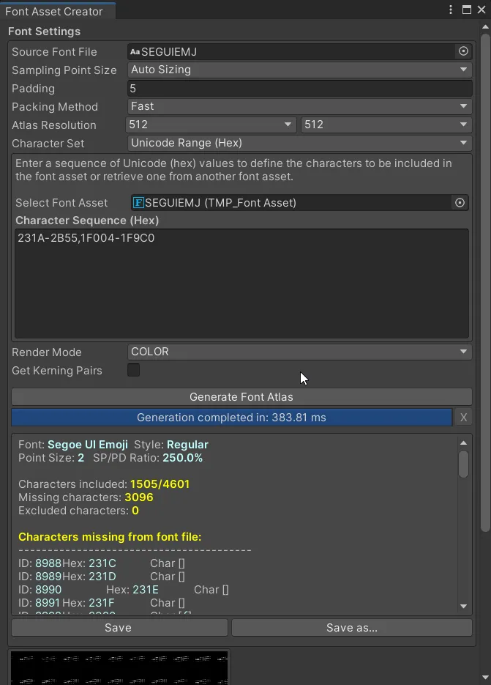Close the Font Asset Creator window
Viewport: 491px width, 685px height.
481,10
